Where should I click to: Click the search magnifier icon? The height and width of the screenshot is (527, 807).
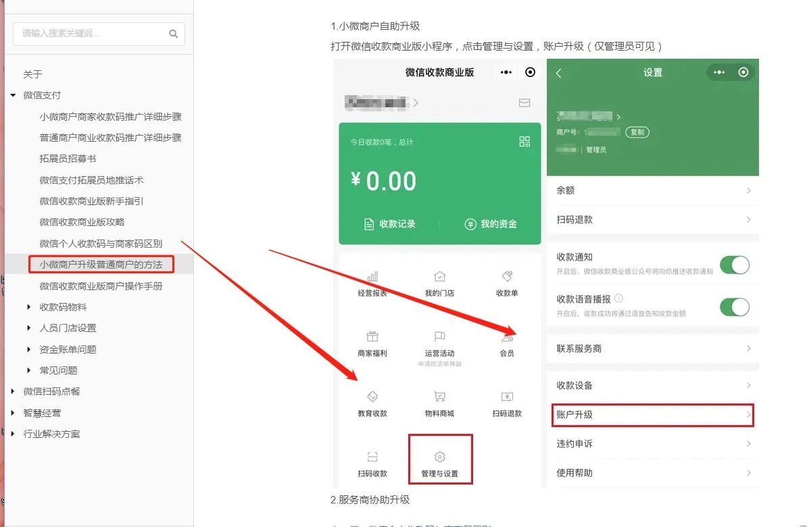click(174, 34)
